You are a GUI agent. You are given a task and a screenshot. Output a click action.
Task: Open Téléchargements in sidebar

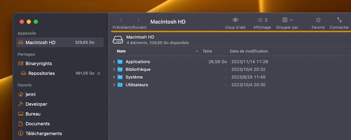pyautogui.click(x=44, y=133)
